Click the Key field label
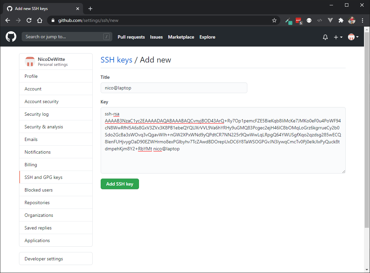The height and width of the screenshot is (273, 370). (x=104, y=102)
